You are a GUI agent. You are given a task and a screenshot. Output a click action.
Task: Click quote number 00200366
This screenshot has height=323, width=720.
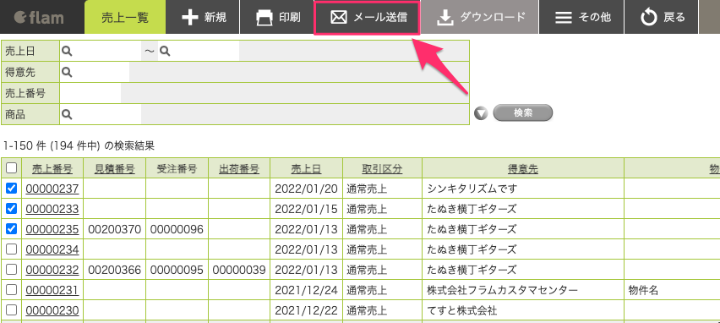[x=114, y=270]
